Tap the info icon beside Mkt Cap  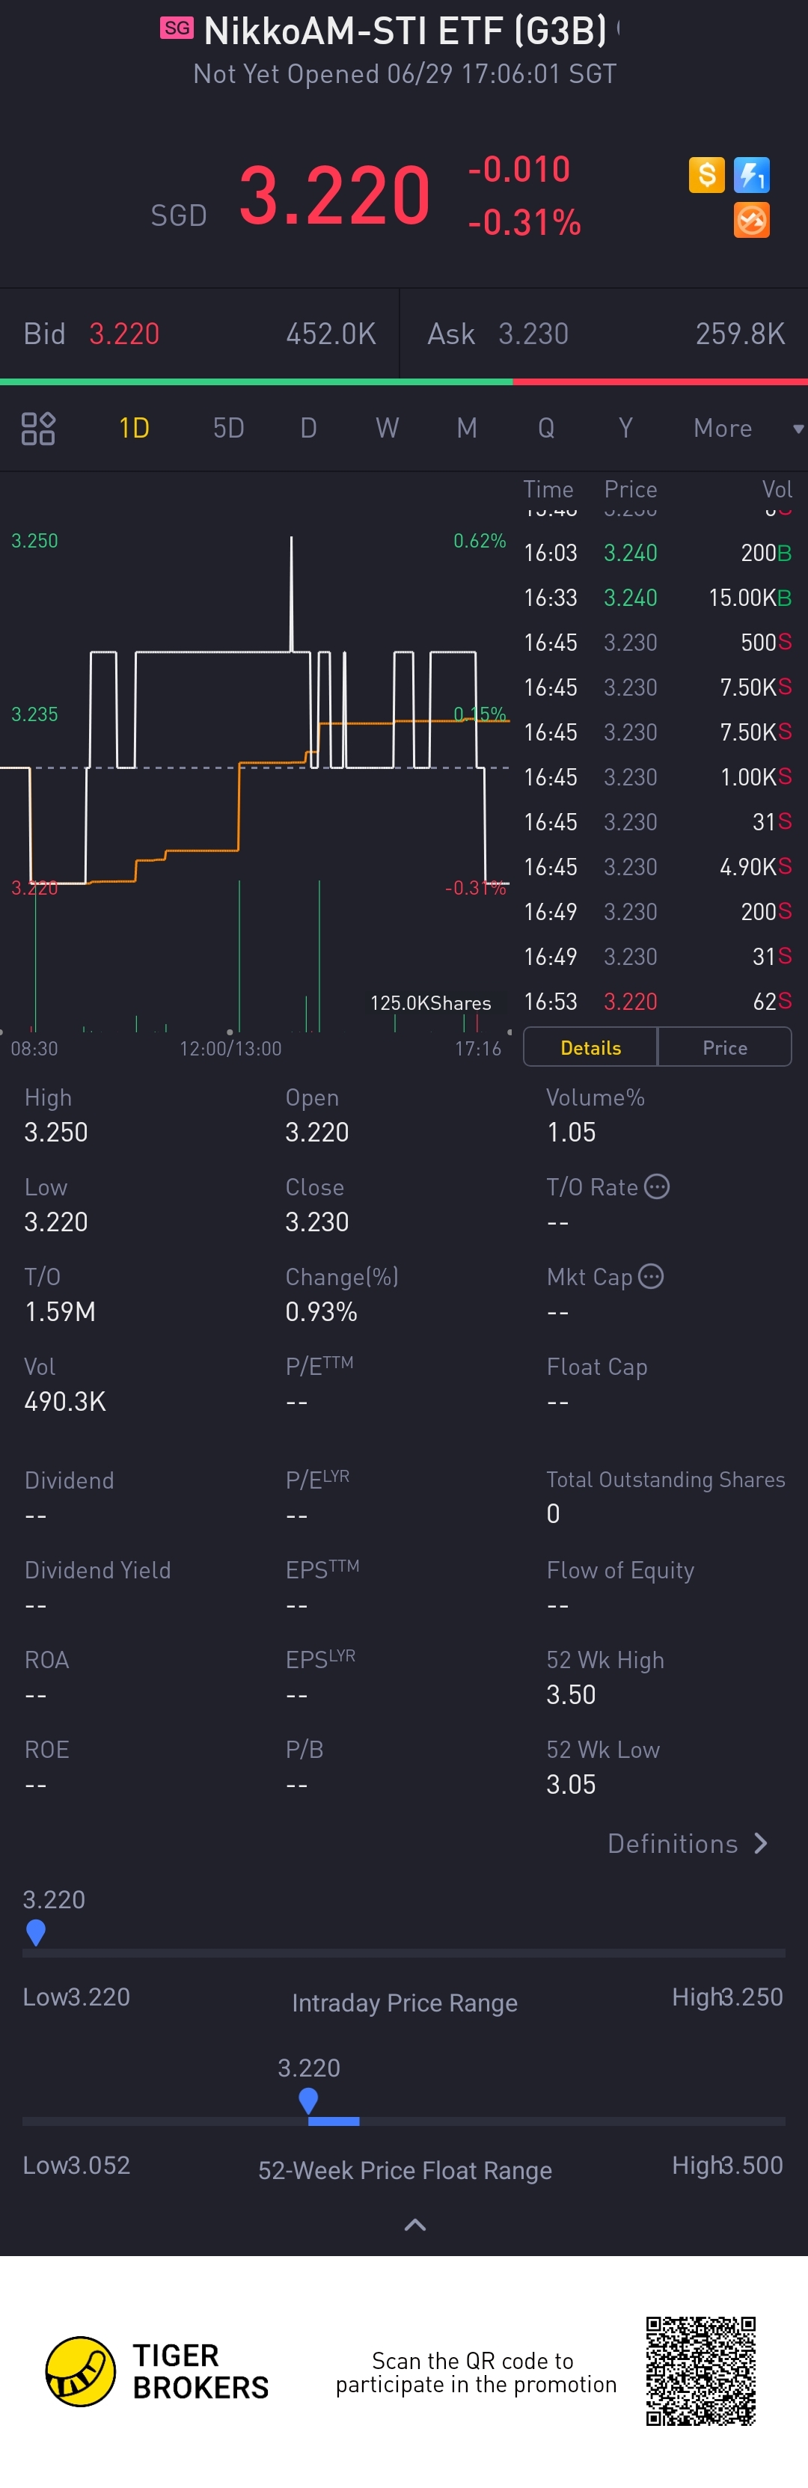[x=652, y=1277]
